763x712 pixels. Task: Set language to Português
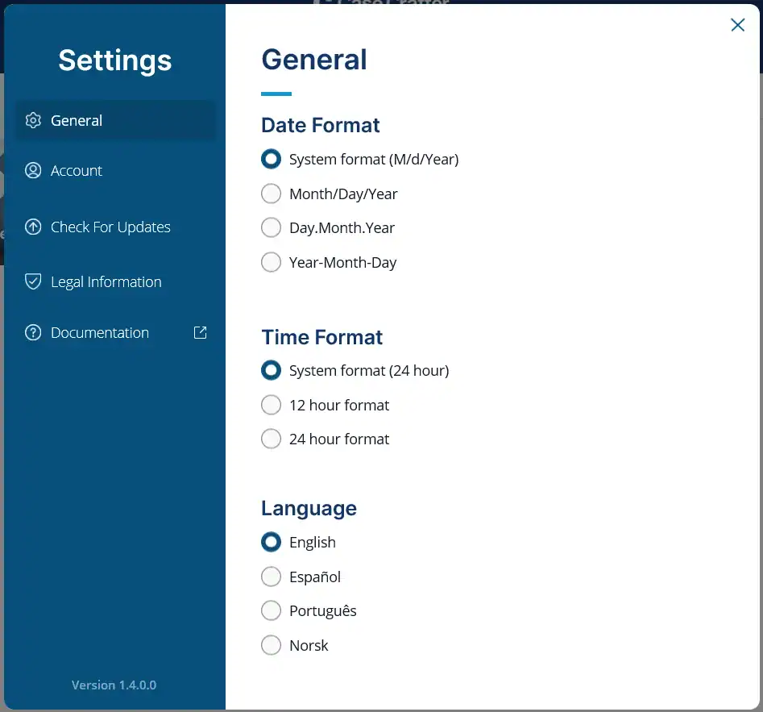(x=272, y=611)
